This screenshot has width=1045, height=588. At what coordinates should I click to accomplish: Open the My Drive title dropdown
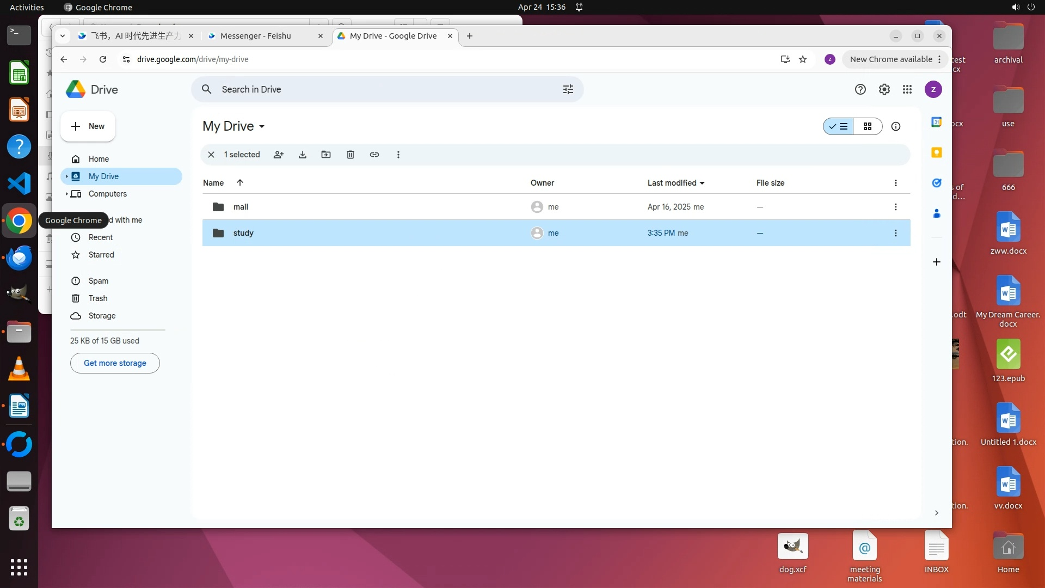[x=262, y=126]
